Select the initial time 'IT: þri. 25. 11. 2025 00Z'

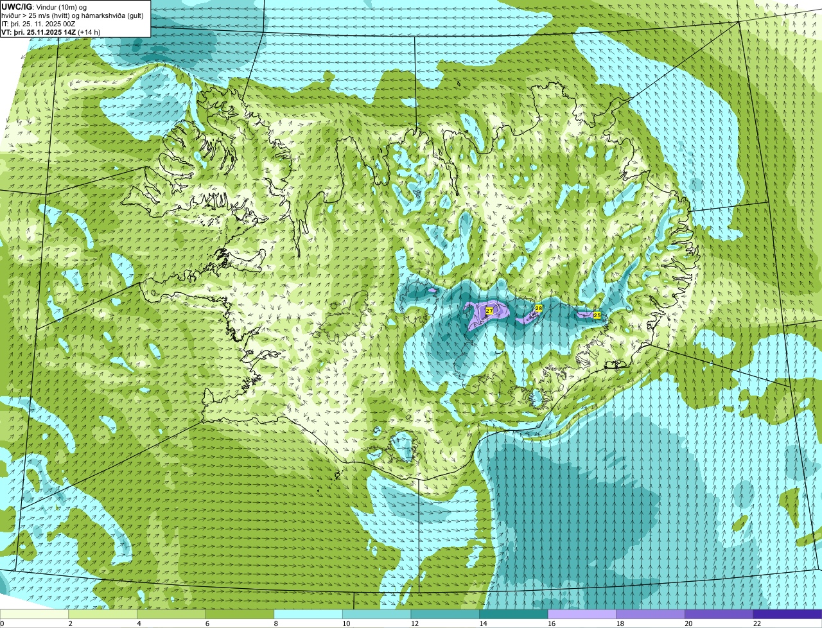point(40,23)
